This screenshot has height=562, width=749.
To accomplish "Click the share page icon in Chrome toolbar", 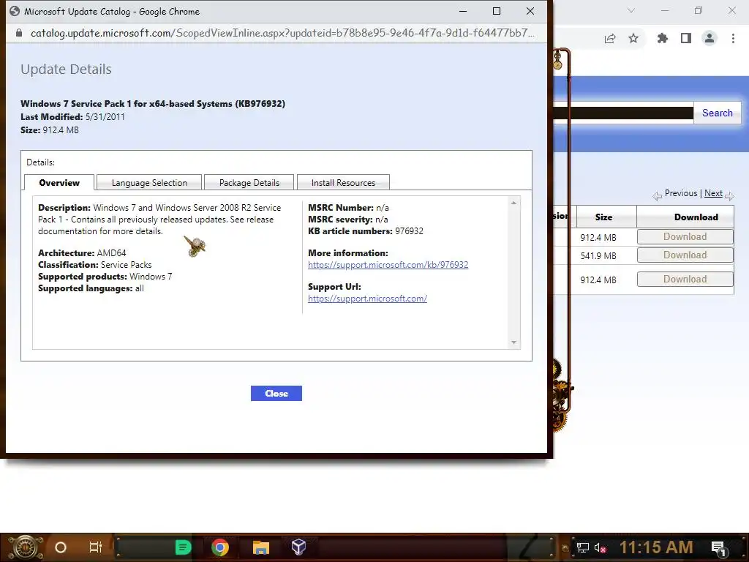I will point(610,39).
